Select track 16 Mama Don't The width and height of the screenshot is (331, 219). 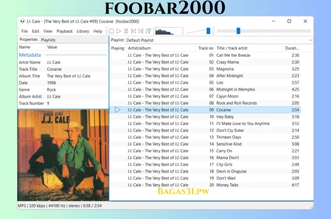(x=205, y=158)
